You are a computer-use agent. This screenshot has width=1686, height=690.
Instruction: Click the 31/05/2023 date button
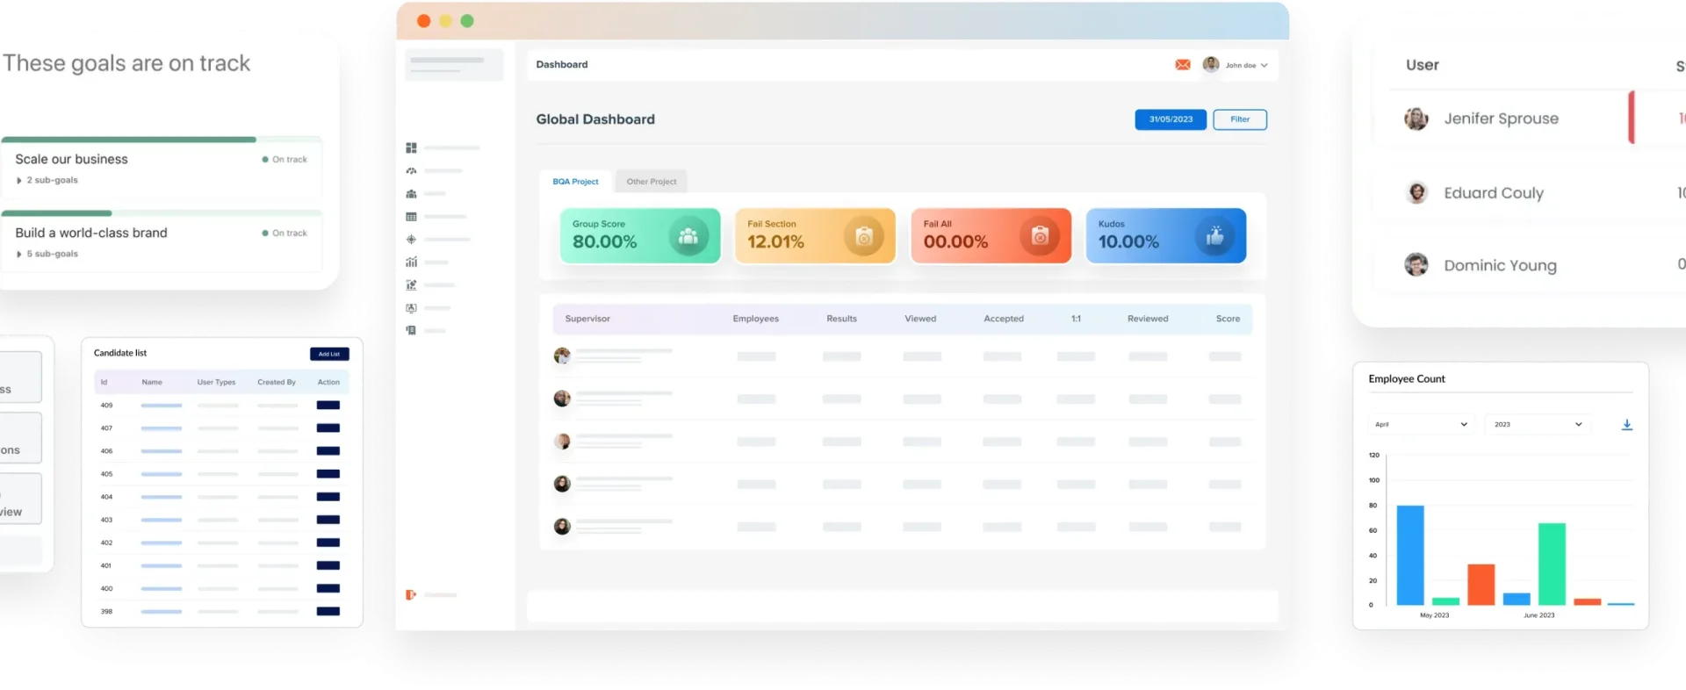(x=1171, y=119)
